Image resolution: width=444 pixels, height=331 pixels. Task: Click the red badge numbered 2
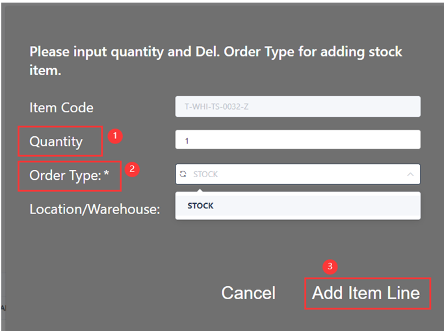pos(132,169)
